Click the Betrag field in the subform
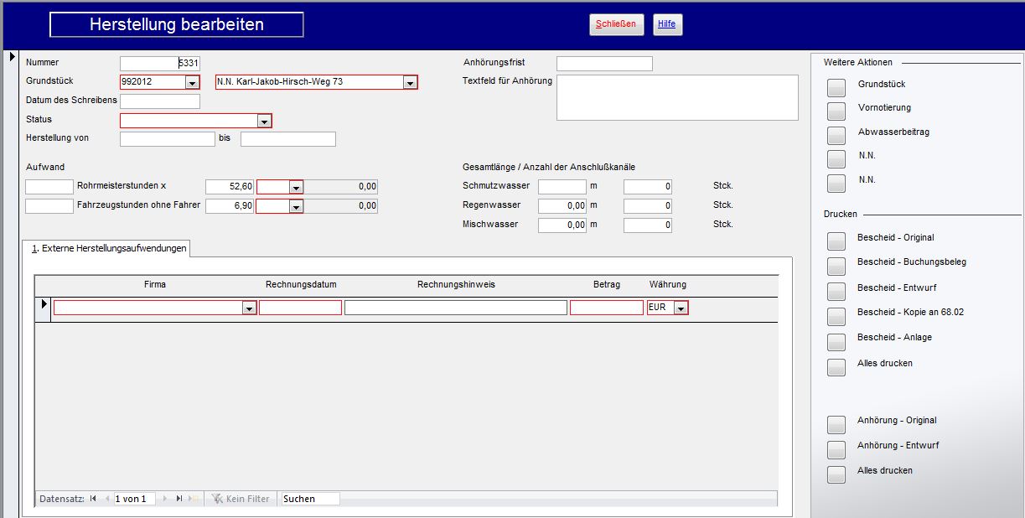The height and width of the screenshot is (518, 1025). click(x=607, y=308)
